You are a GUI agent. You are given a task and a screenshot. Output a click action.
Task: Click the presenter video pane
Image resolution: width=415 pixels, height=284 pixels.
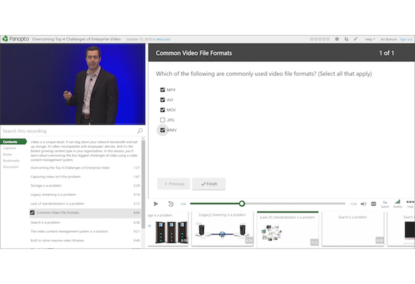tap(73, 84)
